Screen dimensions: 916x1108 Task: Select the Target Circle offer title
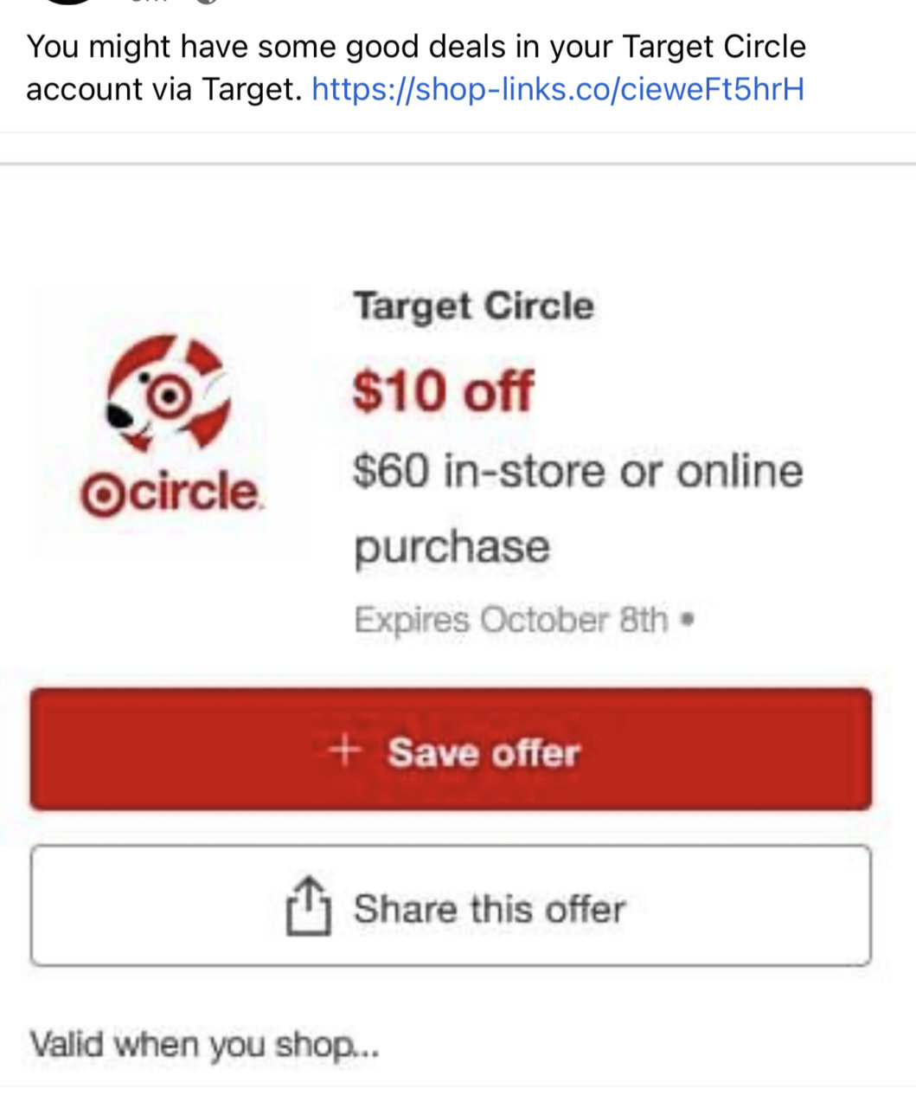[x=473, y=306]
